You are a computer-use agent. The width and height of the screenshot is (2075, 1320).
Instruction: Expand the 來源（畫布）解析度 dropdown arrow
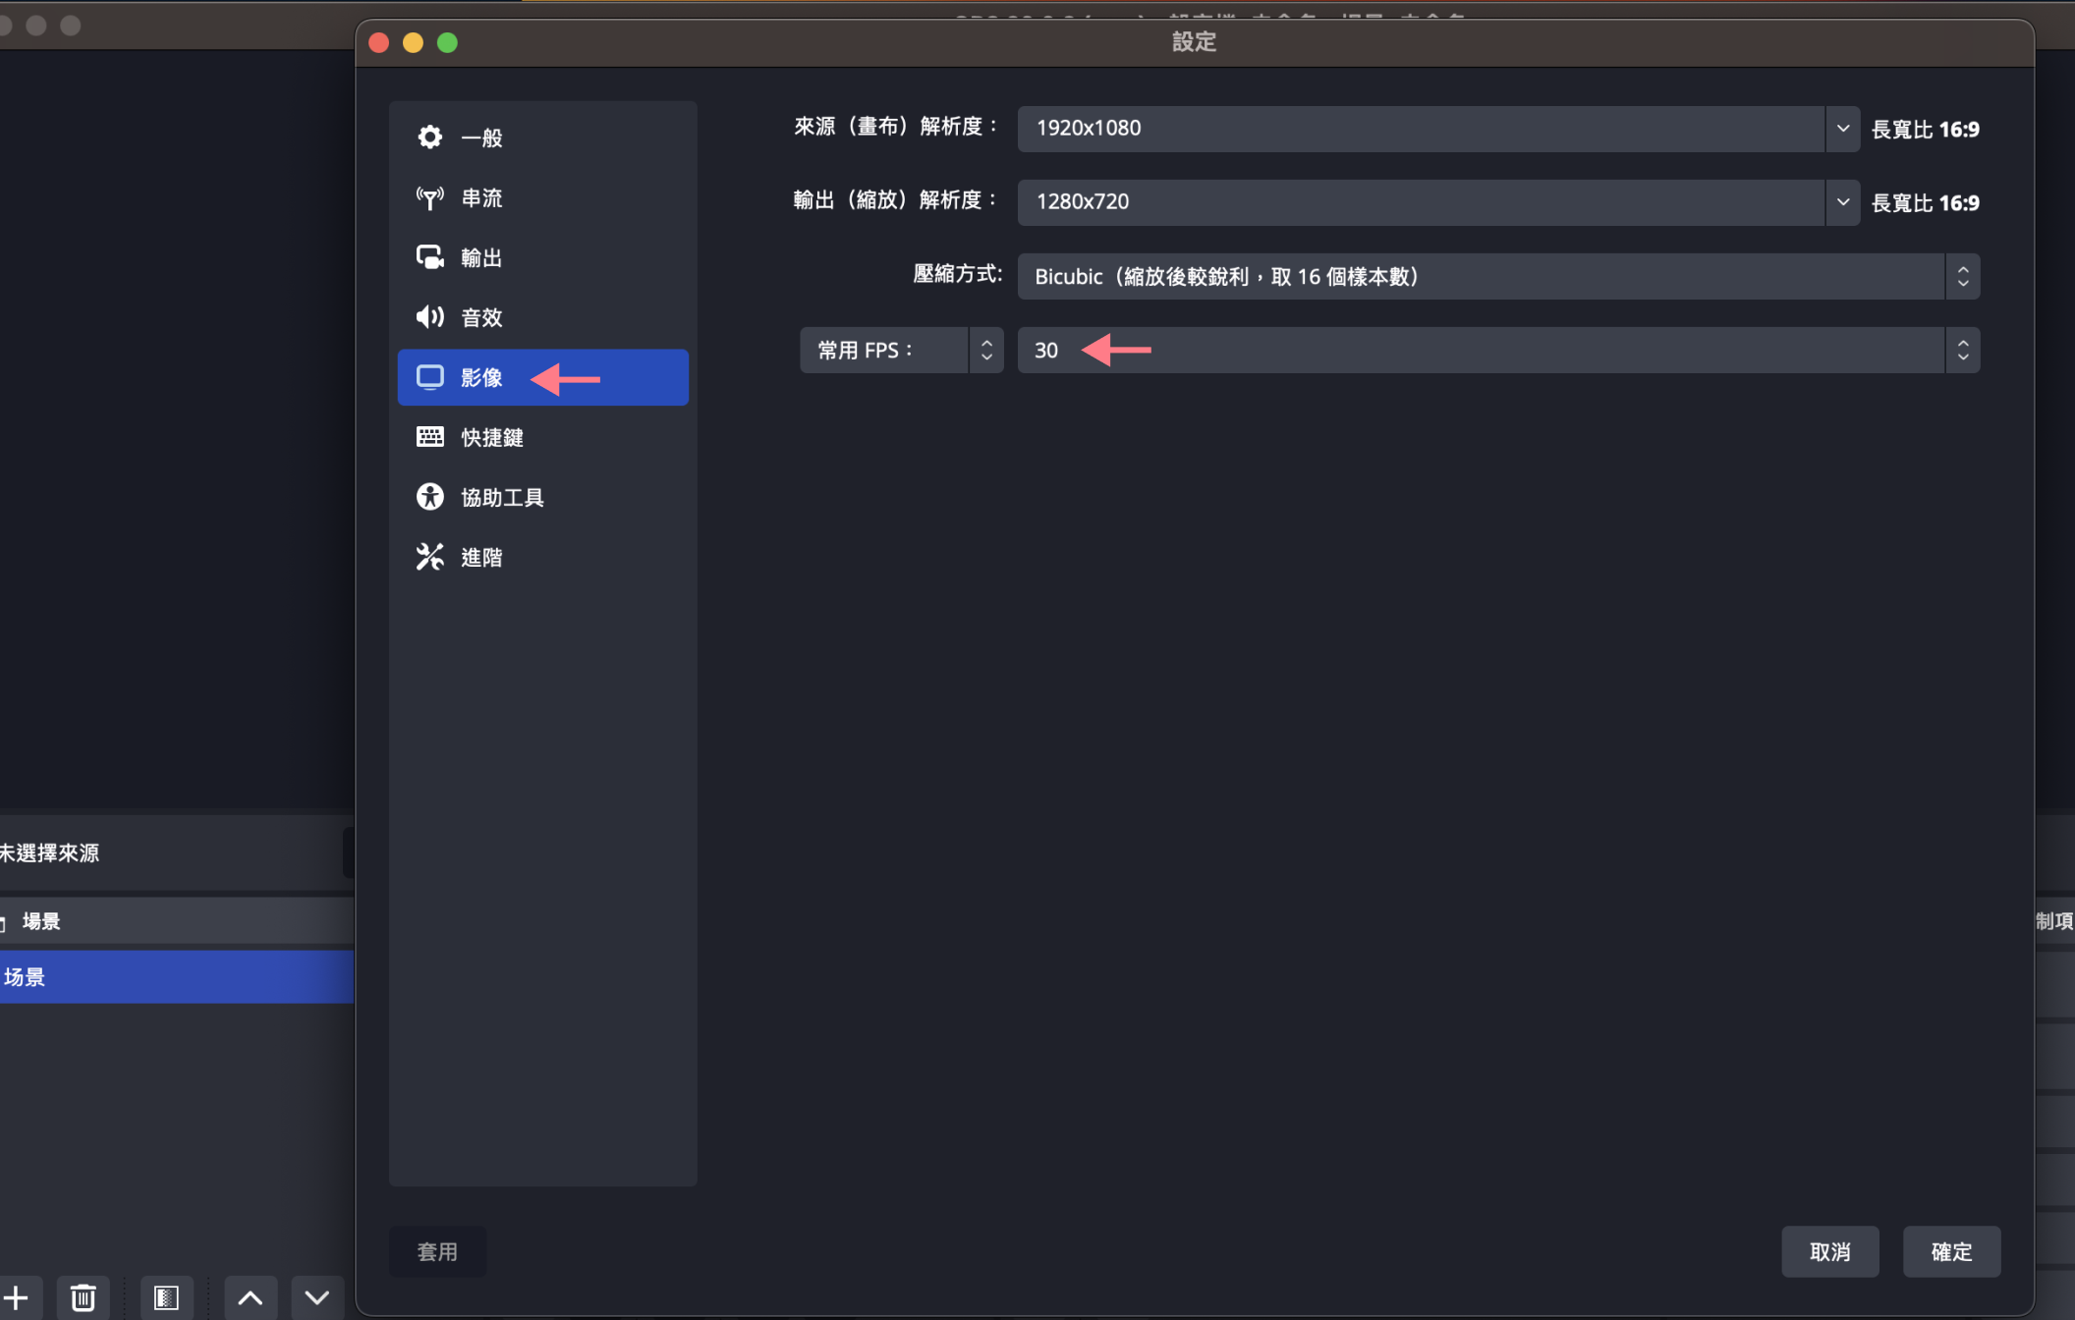pyautogui.click(x=1842, y=129)
